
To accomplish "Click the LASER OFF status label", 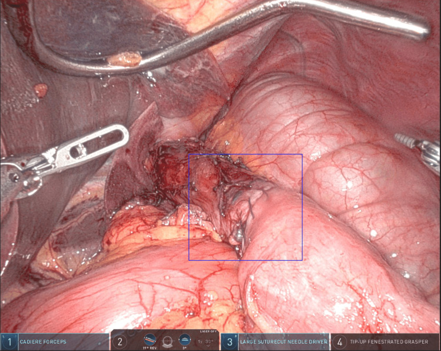I will [208, 332].
